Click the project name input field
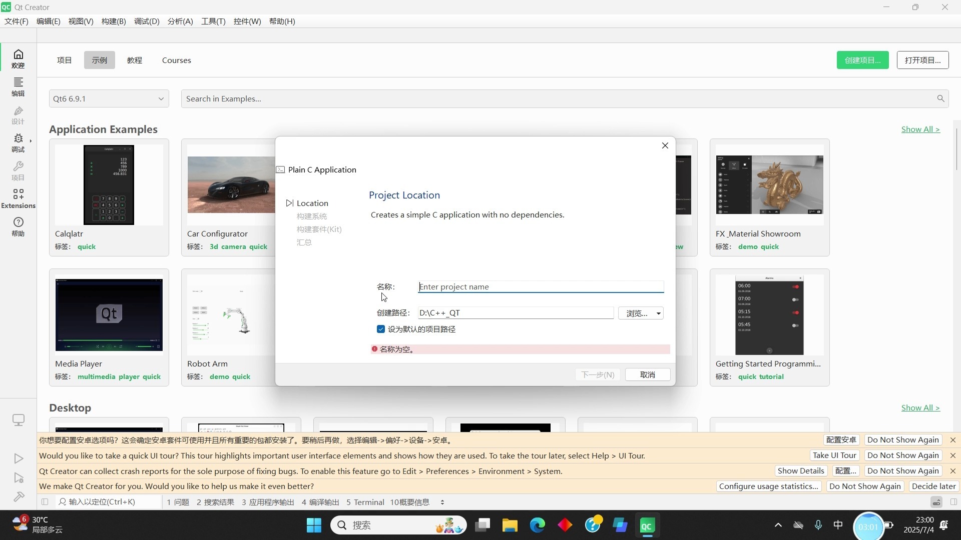 [x=541, y=287]
